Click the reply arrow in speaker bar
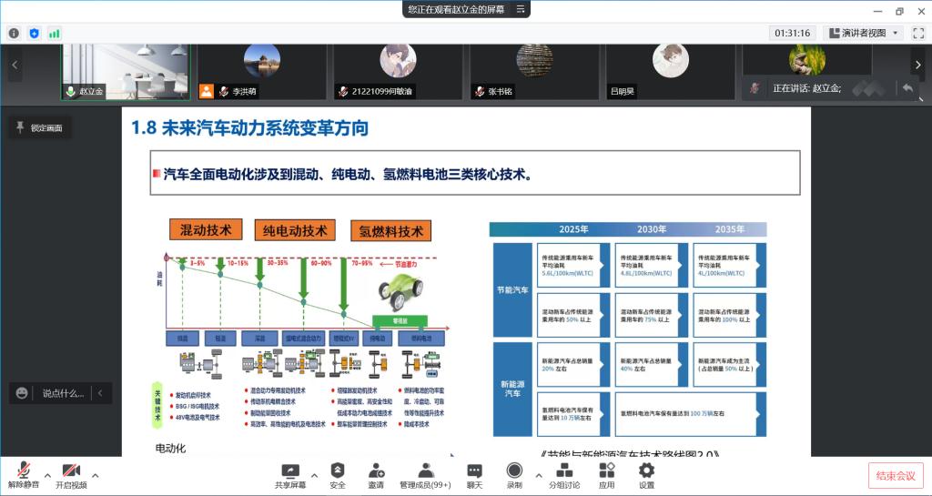The width and height of the screenshot is (932, 496). tap(907, 88)
